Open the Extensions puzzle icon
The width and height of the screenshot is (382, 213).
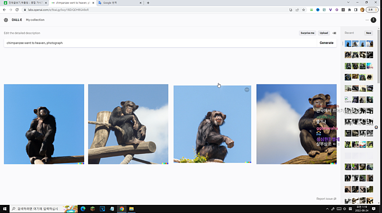point(350,10)
